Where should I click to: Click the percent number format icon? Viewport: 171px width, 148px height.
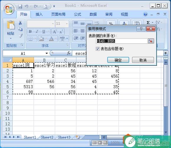click(111, 24)
